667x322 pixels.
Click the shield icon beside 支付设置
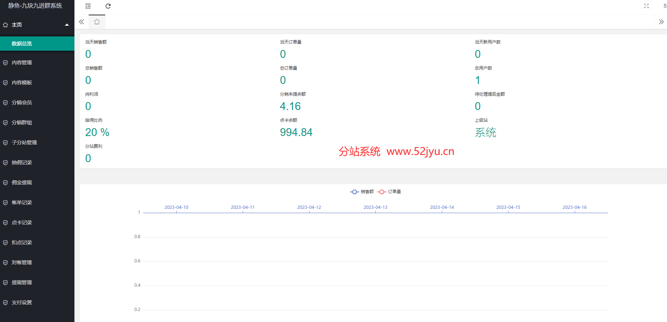[5, 303]
